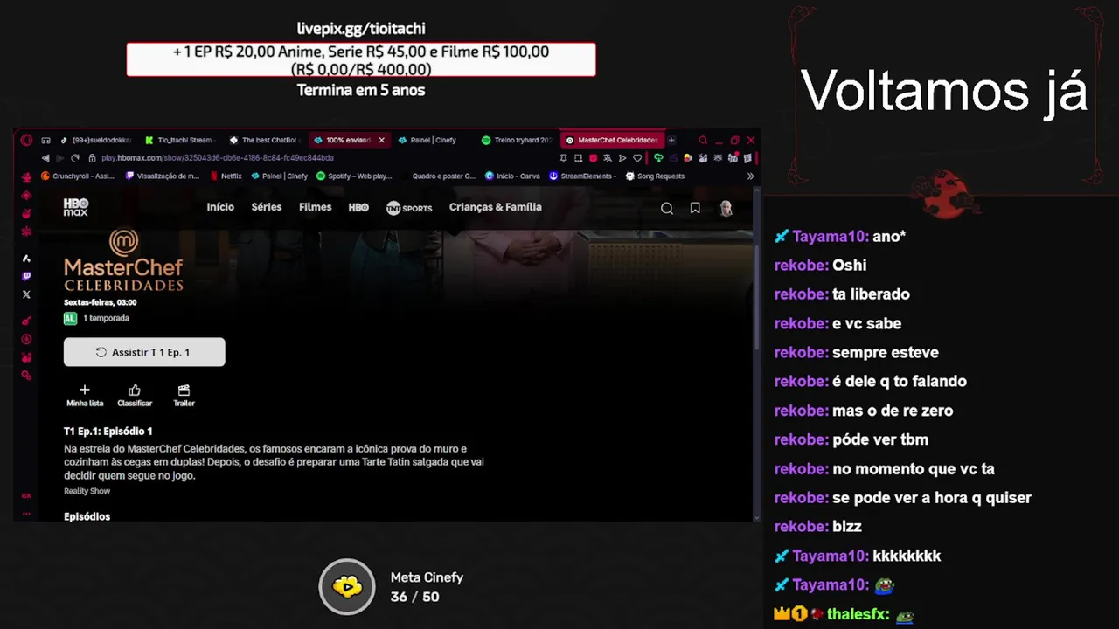Take a snapshot with address bar snapshot icon
Viewport: 1119px width, 629px height.
tap(578, 158)
